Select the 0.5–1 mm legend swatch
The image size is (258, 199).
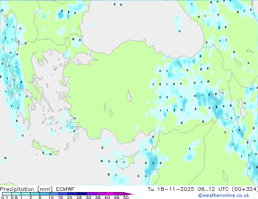tap(16, 194)
